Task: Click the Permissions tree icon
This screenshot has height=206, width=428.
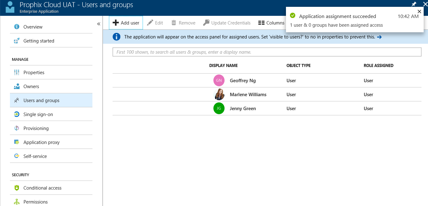Action: (17, 202)
